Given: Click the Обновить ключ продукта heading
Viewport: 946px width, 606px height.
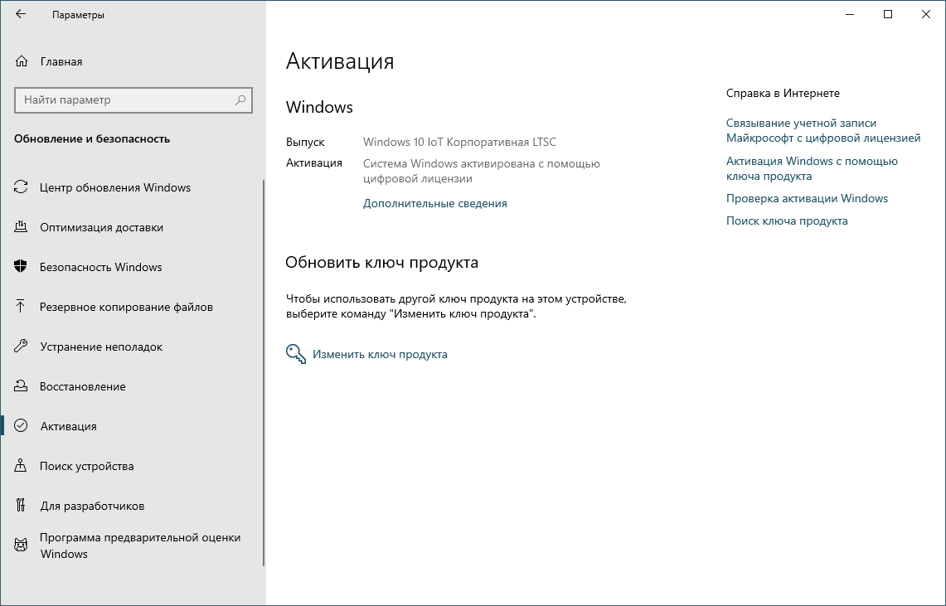Looking at the screenshot, I should [382, 262].
